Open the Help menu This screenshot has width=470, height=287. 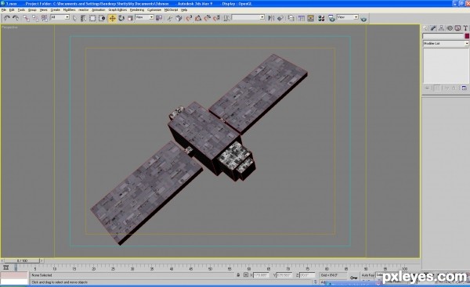point(184,10)
